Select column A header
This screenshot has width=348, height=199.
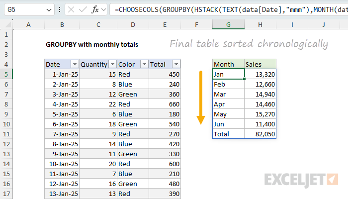(x=28, y=25)
